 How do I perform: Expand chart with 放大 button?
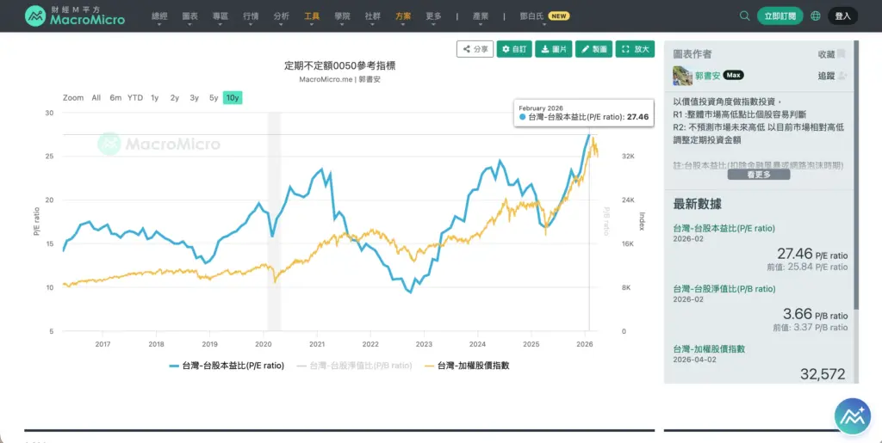[x=635, y=49]
